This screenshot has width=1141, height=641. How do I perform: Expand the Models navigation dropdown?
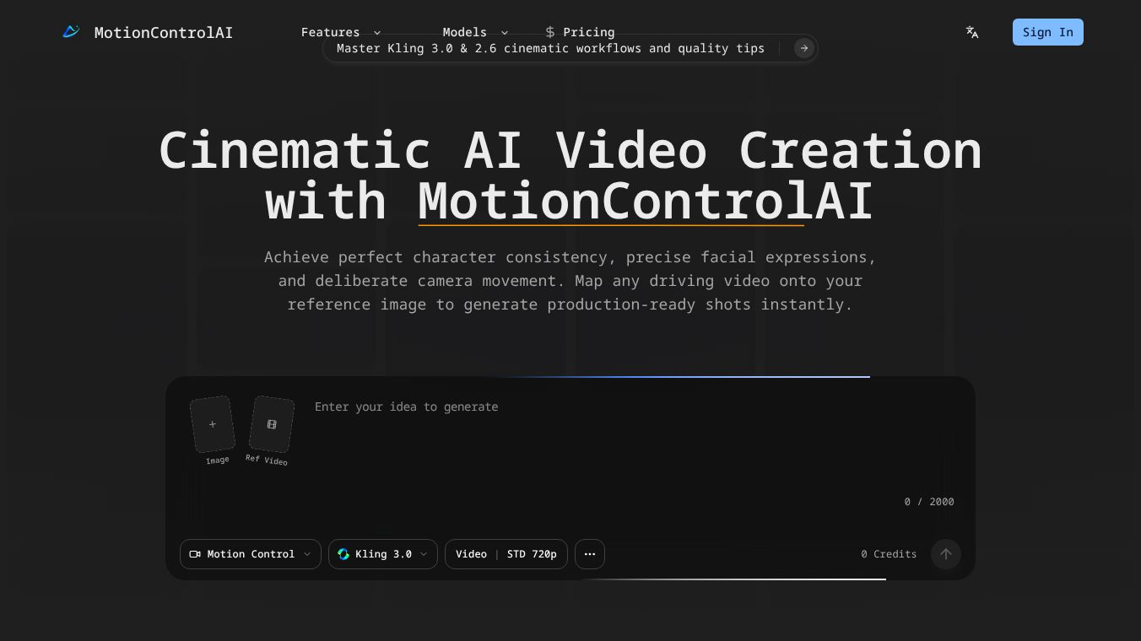474,32
